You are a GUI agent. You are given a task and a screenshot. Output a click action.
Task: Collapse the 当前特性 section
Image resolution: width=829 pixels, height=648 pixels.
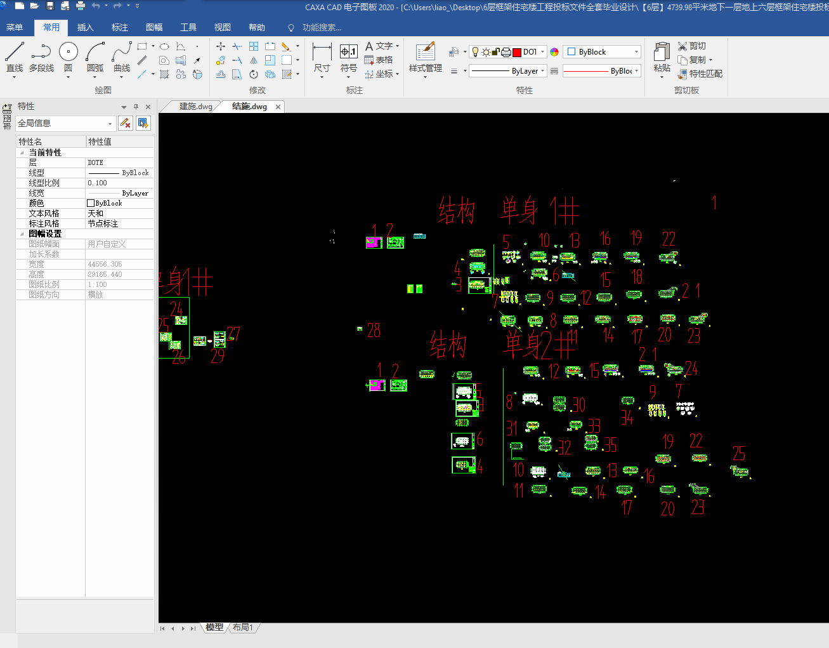pyautogui.click(x=22, y=152)
